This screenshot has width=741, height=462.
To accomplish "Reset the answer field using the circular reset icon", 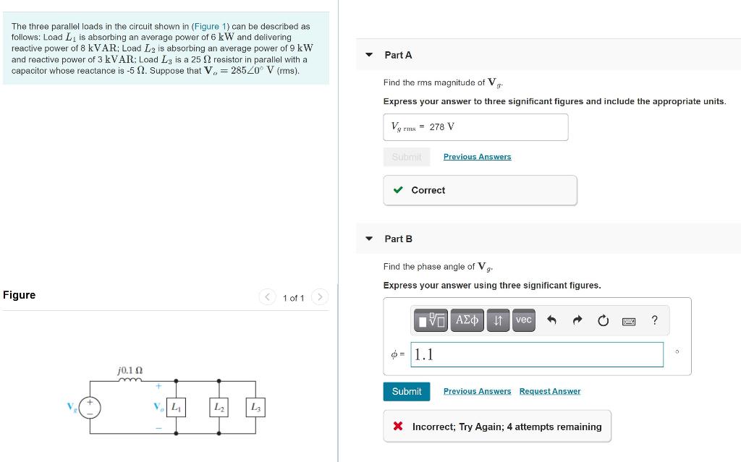I will [x=603, y=320].
